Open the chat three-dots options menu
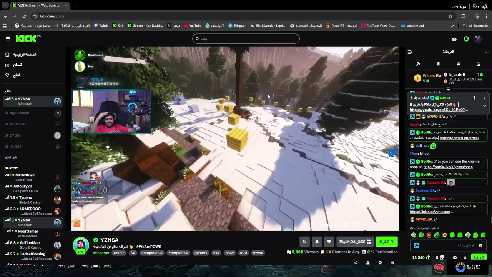Image resolution: width=492 pixels, height=277 pixels. pos(487,52)
